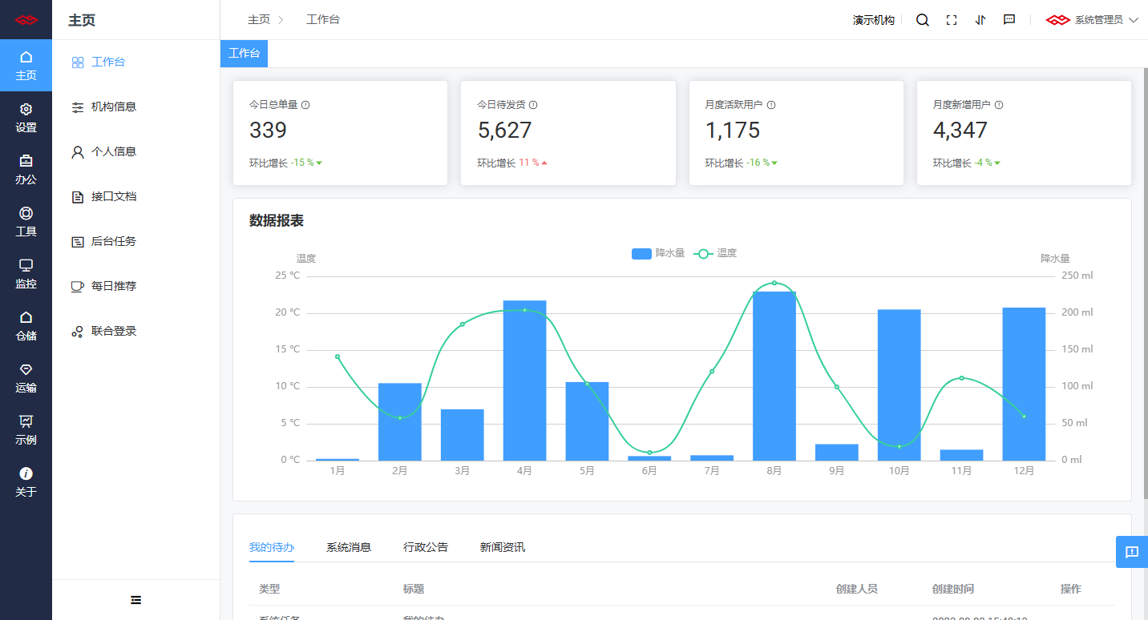1148x620 pixels.
Task: Click the 环比增长 11 % red growth indicator
Action: pyautogui.click(x=512, y=163)
